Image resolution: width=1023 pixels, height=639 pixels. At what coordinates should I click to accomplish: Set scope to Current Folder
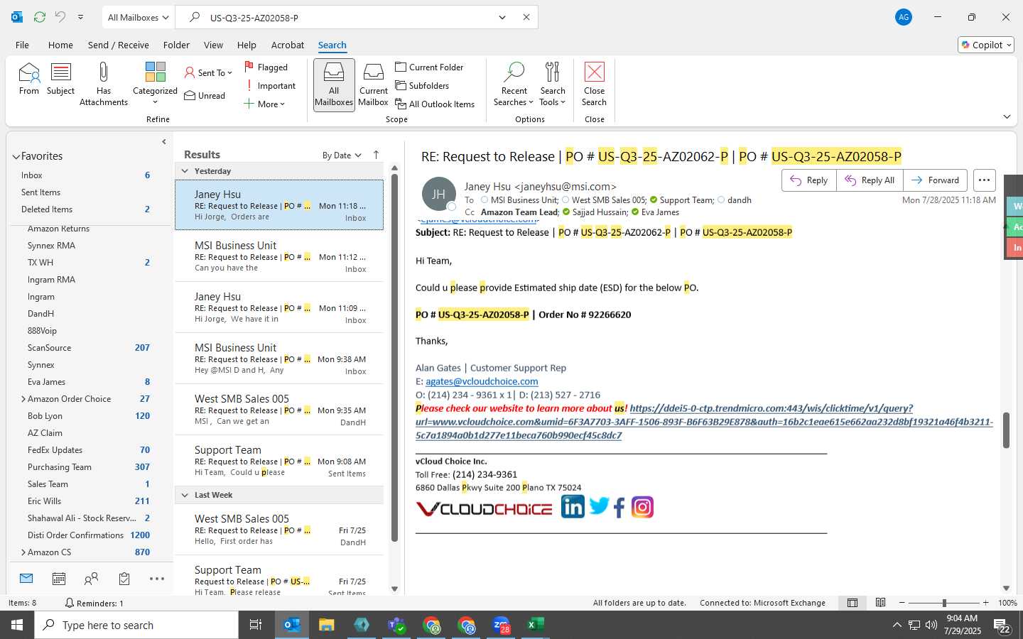pos(430,67)
